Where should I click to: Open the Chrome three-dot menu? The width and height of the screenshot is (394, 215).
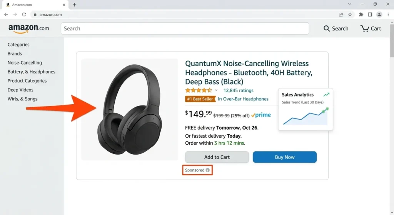tap(388, 15)
